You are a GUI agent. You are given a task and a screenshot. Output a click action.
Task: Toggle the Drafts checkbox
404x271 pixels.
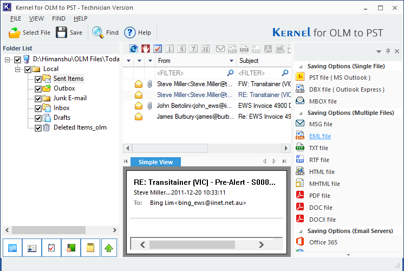click(38, 118)
